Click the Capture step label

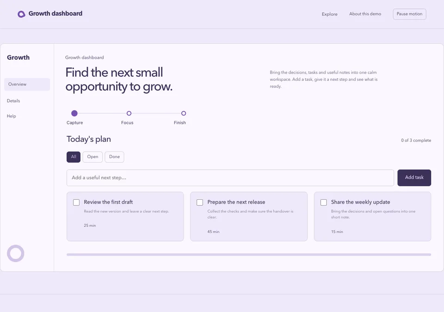pos(75,122)
